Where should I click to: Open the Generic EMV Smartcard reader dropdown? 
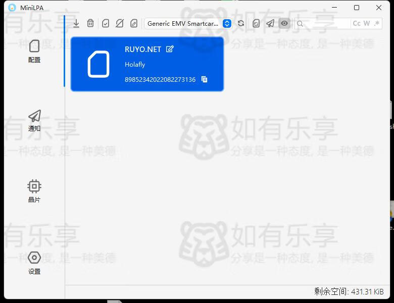pos(188,23)
